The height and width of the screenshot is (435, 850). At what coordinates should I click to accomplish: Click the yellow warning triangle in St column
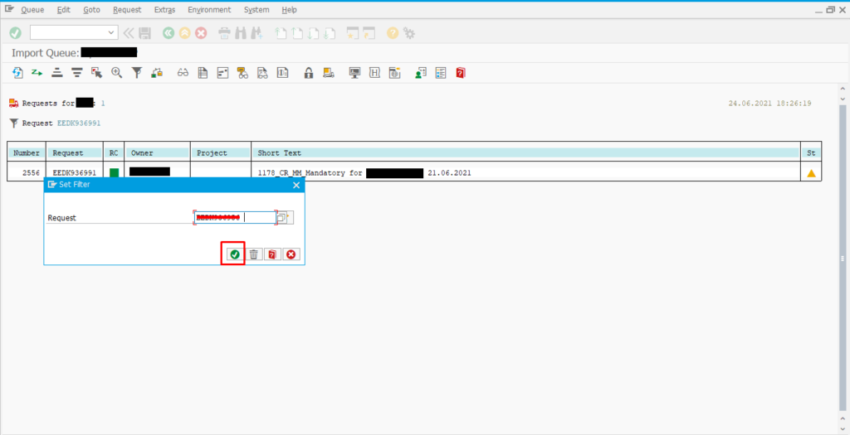coord(811,174)
